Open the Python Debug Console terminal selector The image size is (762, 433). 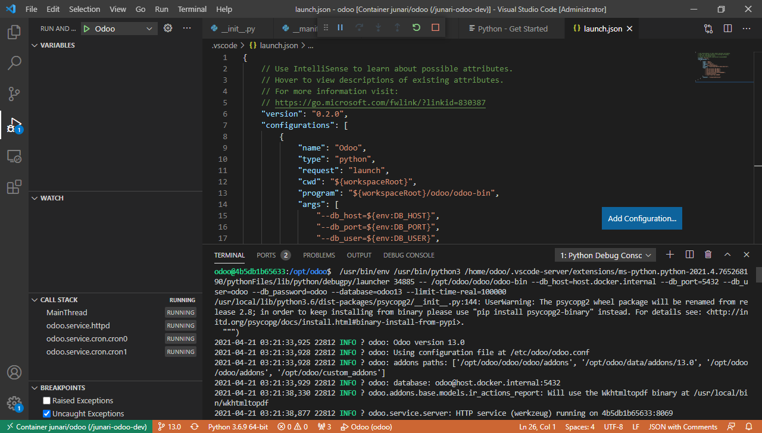coord(605,255)
